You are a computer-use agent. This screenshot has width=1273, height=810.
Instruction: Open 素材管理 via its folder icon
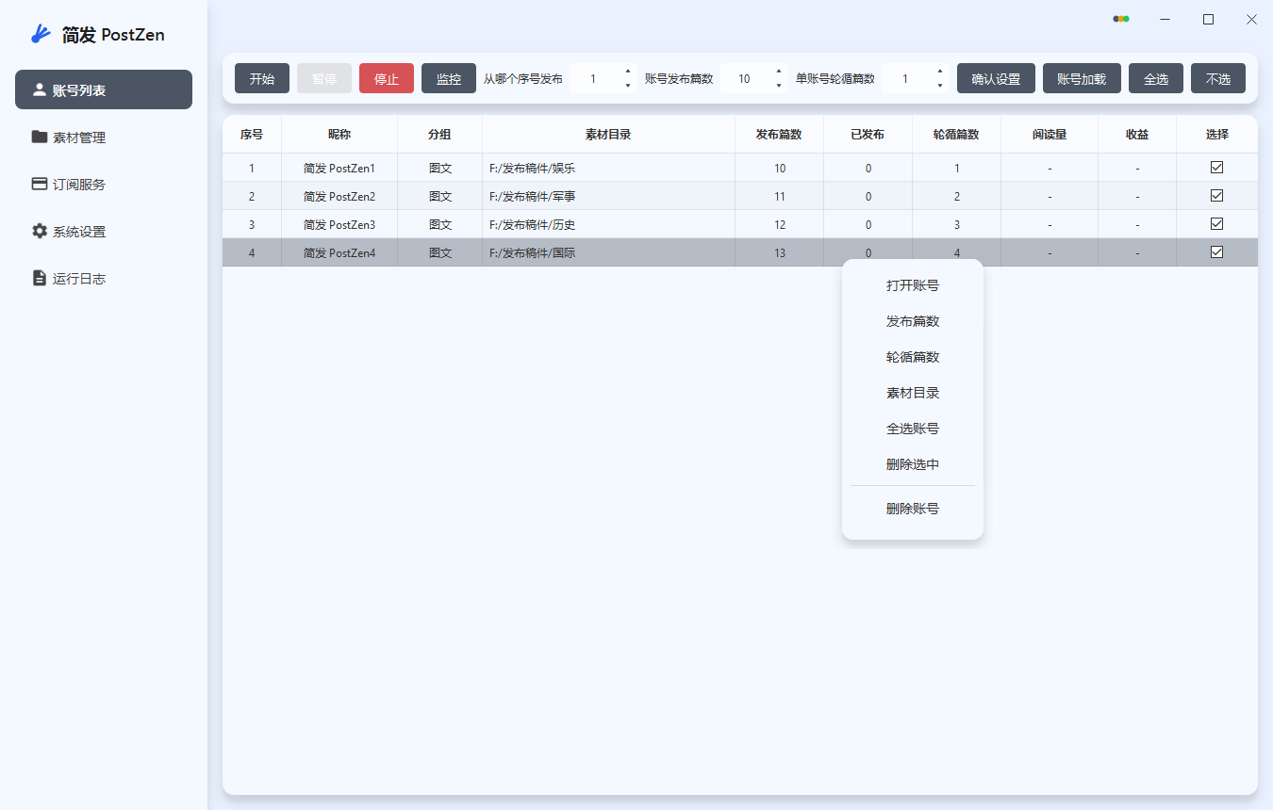pos(38,137)
